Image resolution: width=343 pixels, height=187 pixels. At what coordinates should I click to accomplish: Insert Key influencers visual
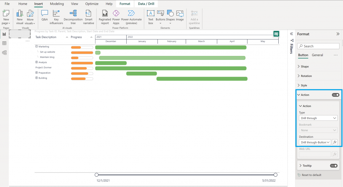click(56, 17)
